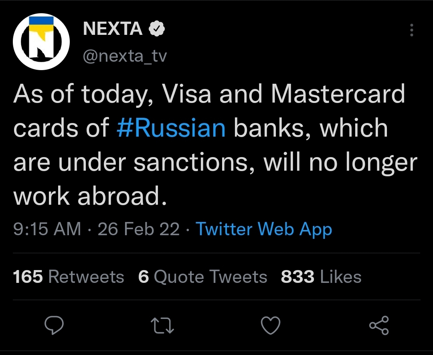Screen dimensions: 433x355
Task: Show who liked via 833 Likes
Action: [321, 277]
